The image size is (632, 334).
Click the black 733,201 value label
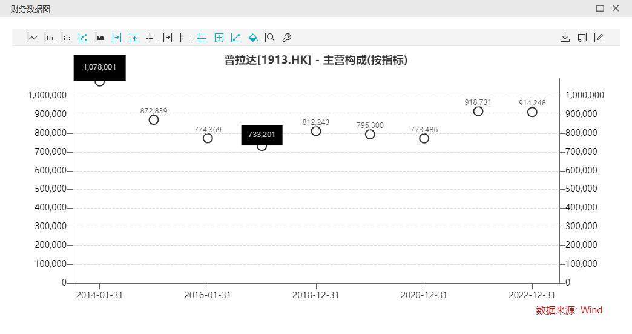click(262, 135)
